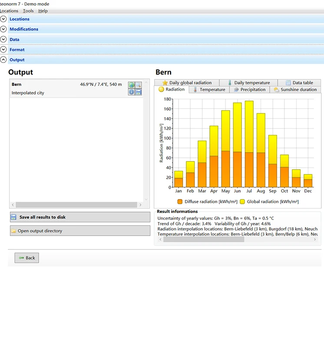
Task: Click the right arrow of output list scrollbar
Action: click(x=140, y=205)
